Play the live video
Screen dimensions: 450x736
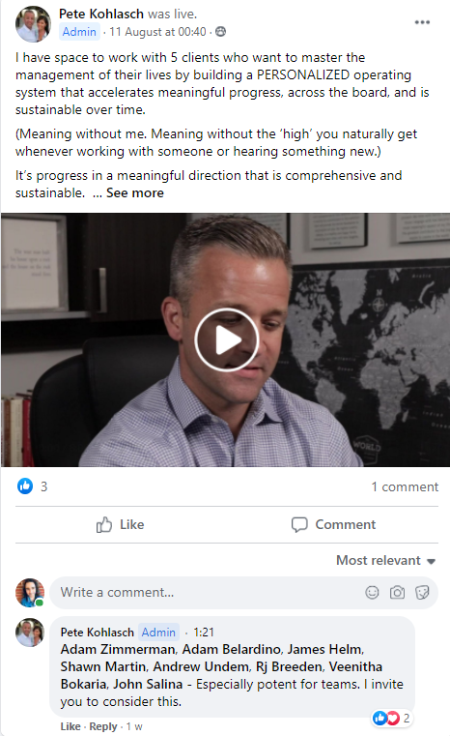226,339
